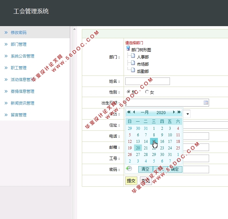Click the 确定 button in calendar
228x219 pixels.
tap(175, 169)
